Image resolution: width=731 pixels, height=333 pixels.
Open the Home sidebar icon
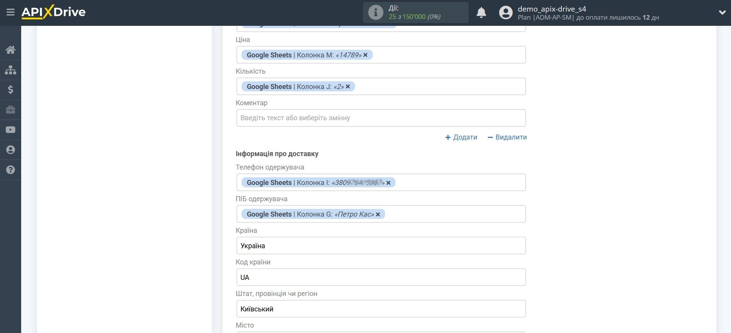point(10,50)
